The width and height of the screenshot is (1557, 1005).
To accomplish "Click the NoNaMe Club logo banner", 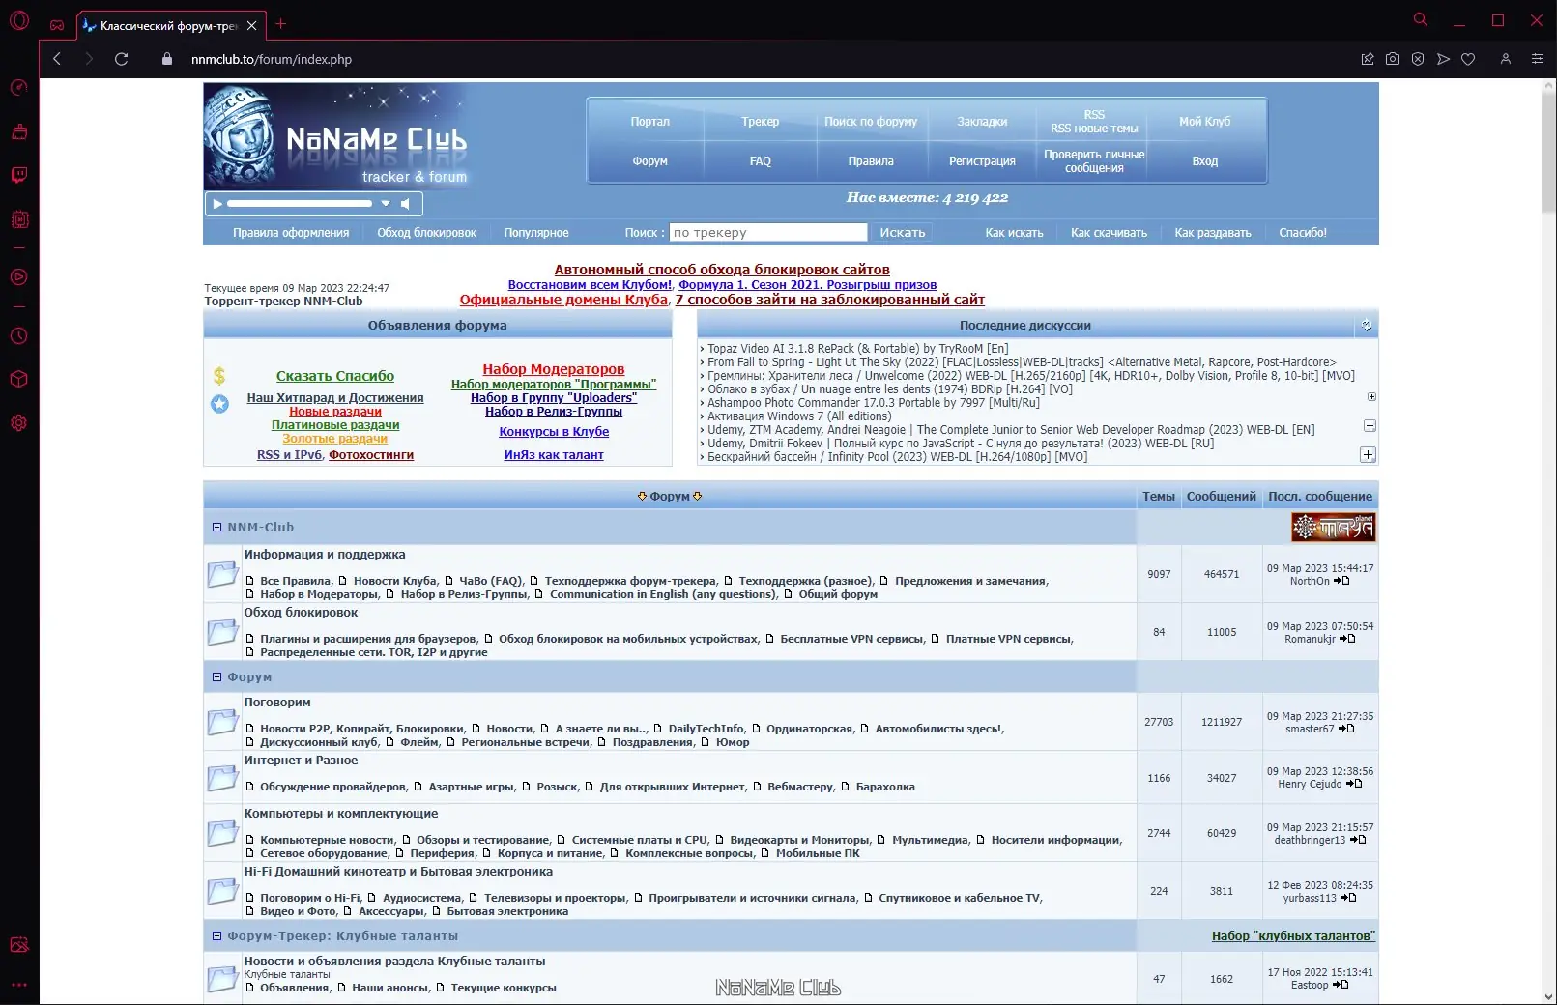I will [336, 135].
